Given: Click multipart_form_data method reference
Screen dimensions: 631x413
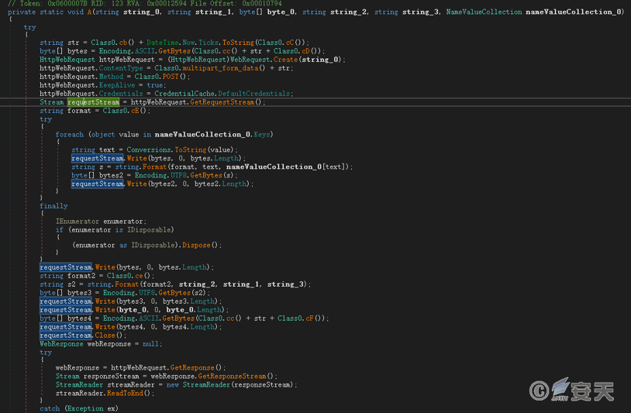Looking at the screenshot, I should (220, 68).
